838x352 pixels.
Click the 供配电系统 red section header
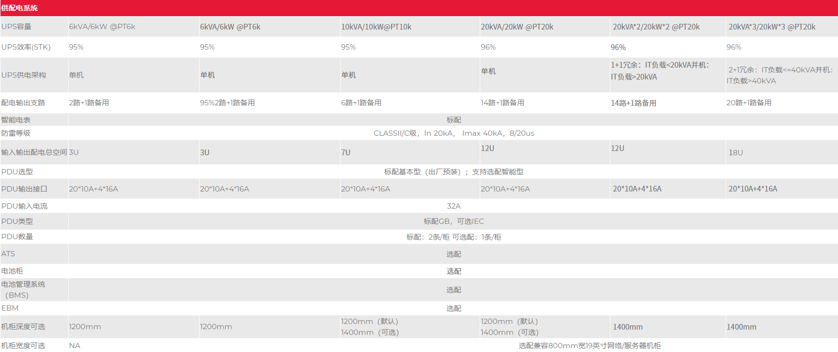click(20, 8)
